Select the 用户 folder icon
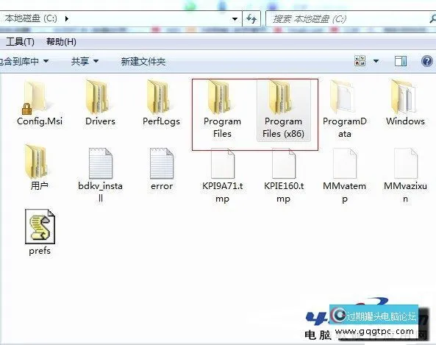The image size is (436, 345). coord(36,161)
